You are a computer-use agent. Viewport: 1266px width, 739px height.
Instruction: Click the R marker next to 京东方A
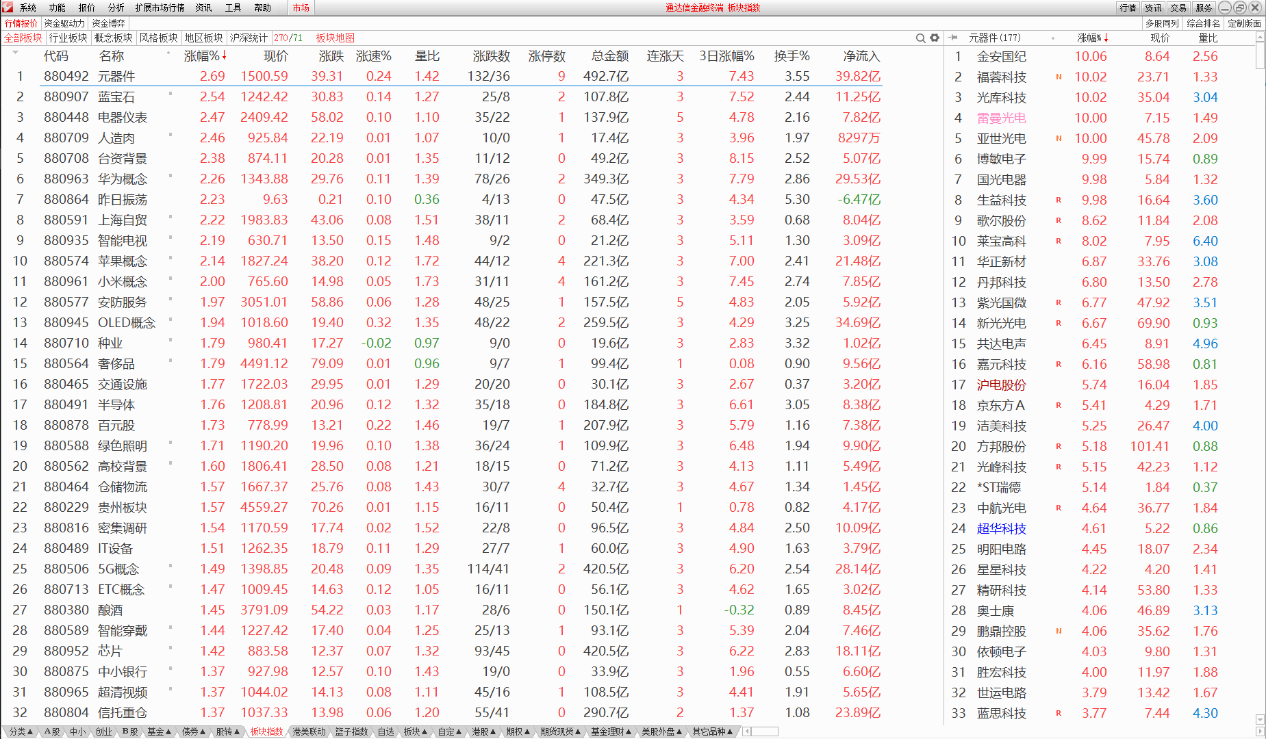(x=1059, y=406)
